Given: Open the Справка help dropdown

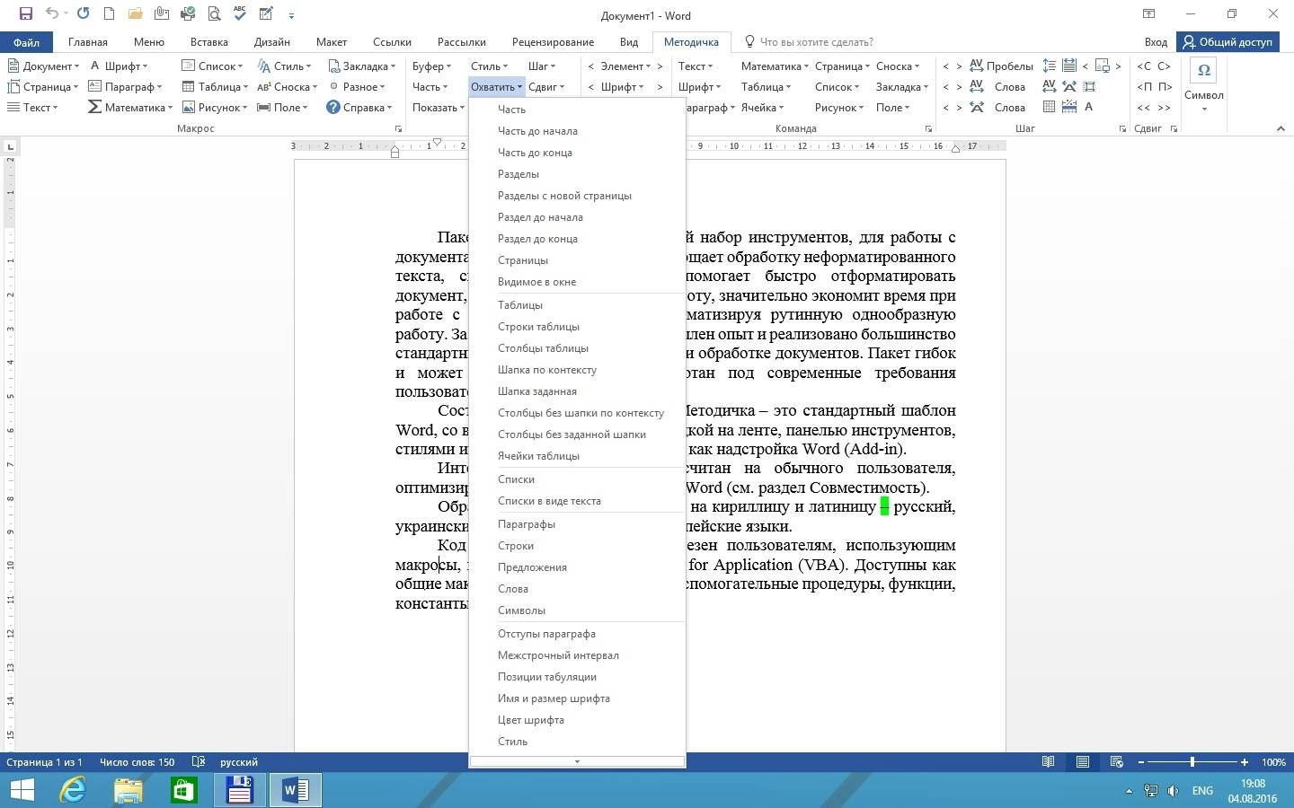Looking at the screenshot, I should click(x=359, y=107).
